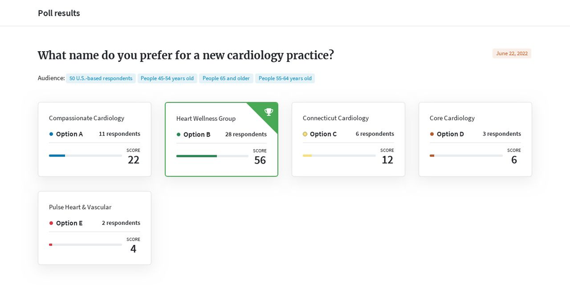
Task: Click the Poll results header title
Action: pos(59,13)
